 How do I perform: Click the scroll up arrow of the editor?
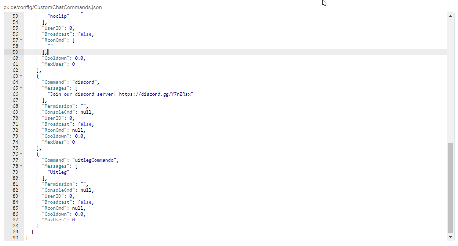[x=451, y=16]
